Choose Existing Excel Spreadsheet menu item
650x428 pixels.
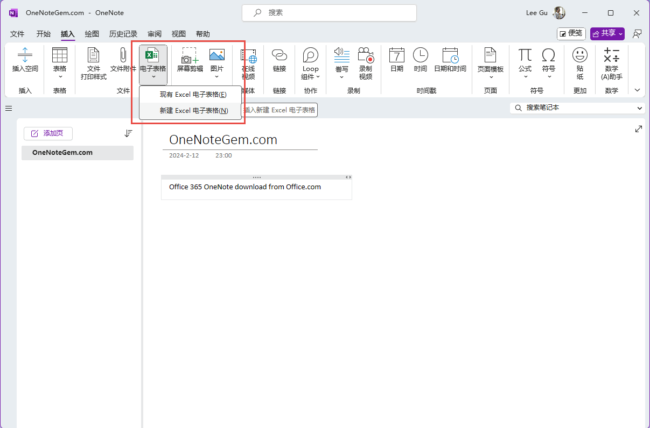(193, 95)
